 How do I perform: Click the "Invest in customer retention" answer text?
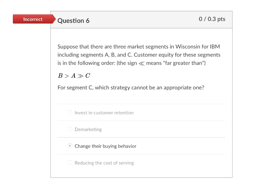pyautogui.click(x=104, y=113)
